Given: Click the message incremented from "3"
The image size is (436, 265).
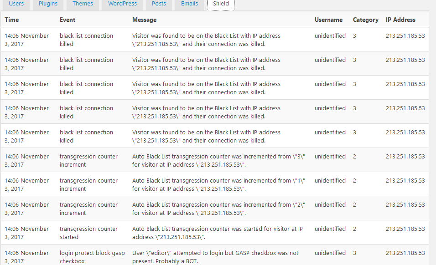Looking at the screenshot, I should pyautogui.click(x=218, y=160).
